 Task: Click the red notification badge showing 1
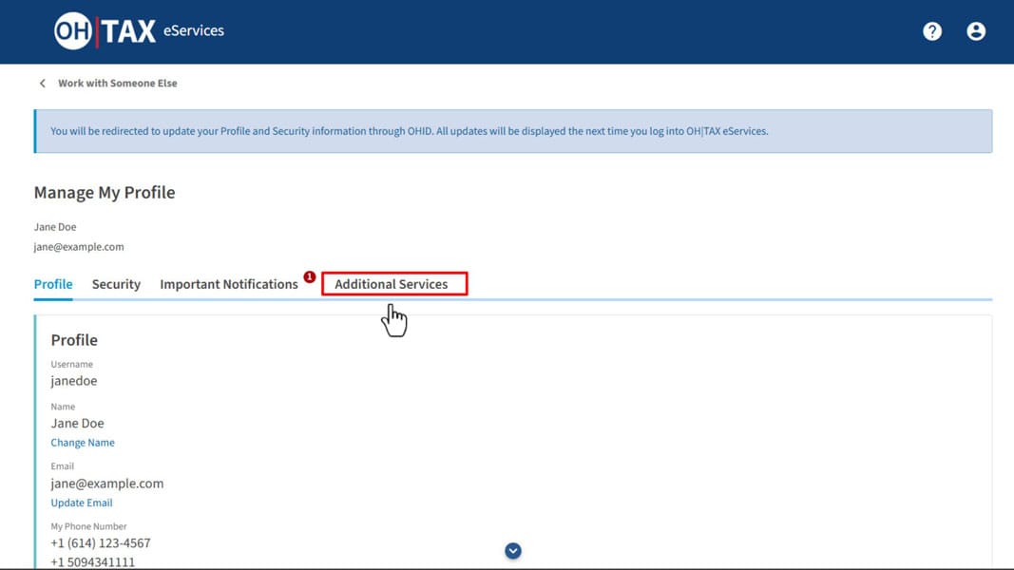pos(310,276)
